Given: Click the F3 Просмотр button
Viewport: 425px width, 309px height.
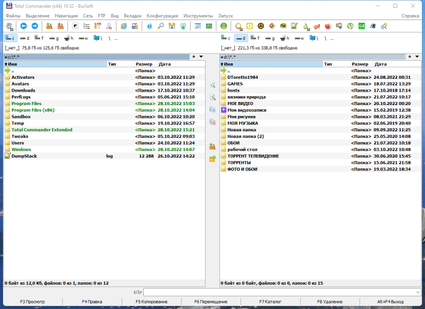Looking at the screenshot, I should point(32,302).
